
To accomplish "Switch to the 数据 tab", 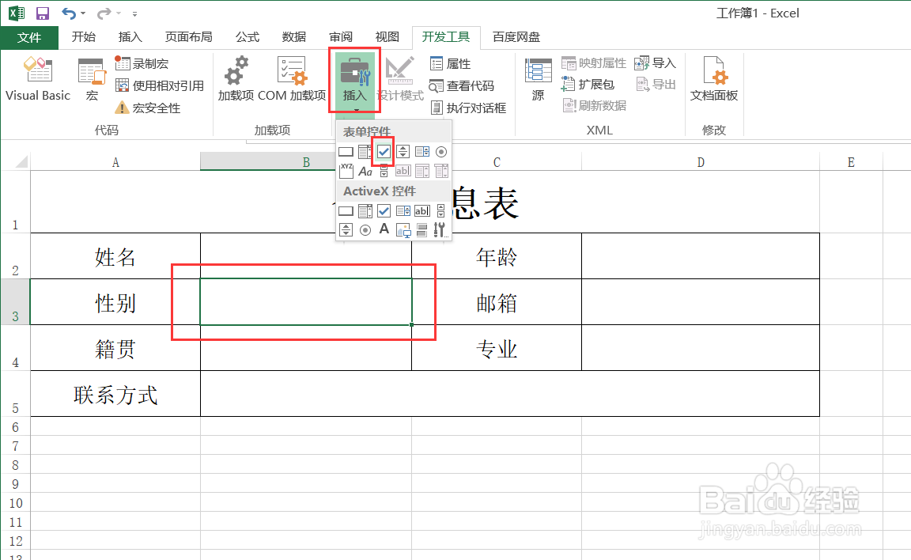I will (x=294, y=37).
